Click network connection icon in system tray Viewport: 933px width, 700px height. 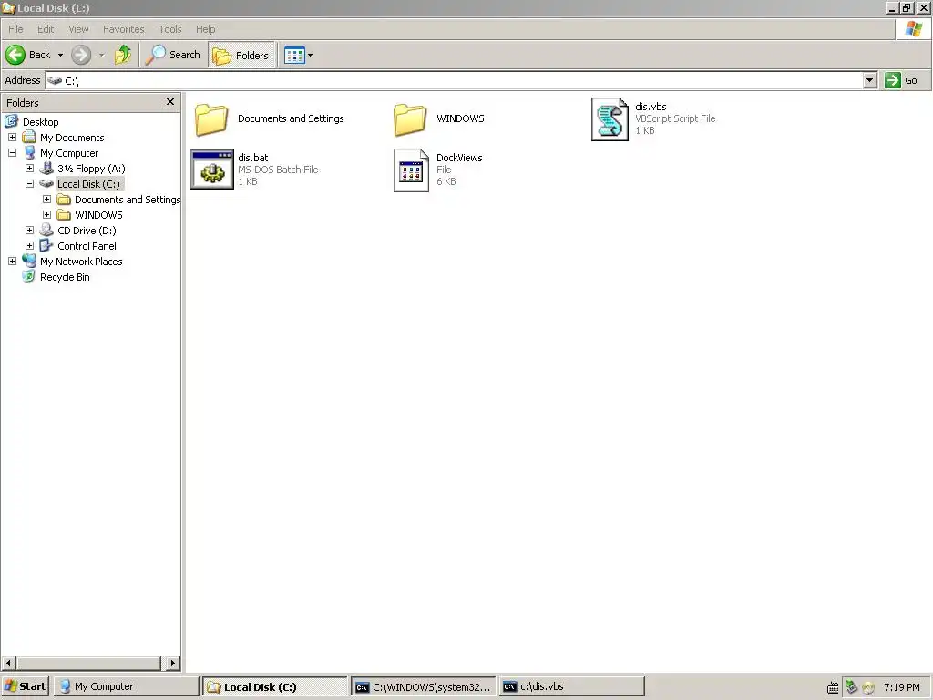point(851,687)
